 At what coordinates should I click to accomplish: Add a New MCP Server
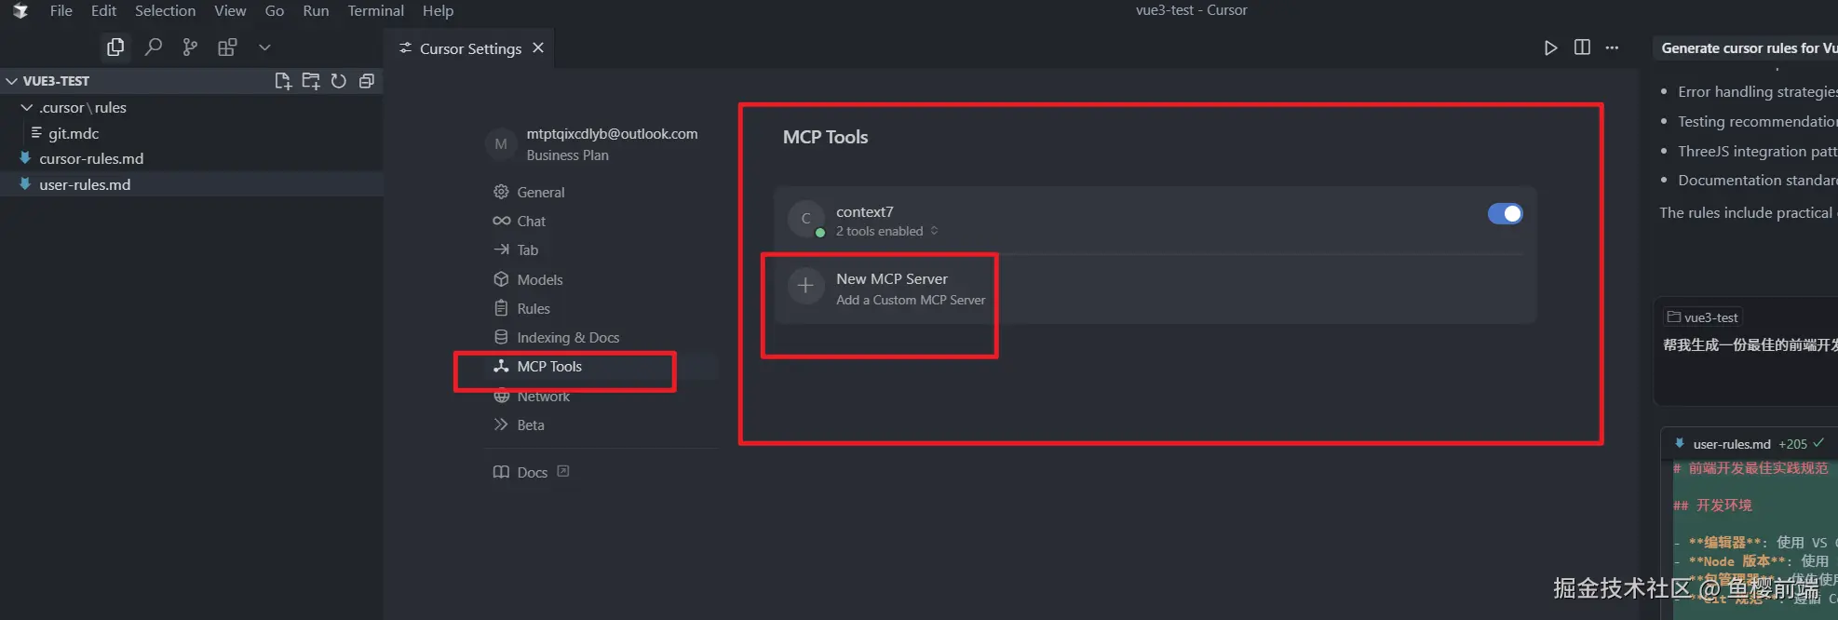tap(890, 289)
